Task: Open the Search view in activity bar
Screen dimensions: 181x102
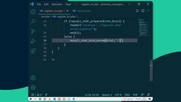Action: 33,22
